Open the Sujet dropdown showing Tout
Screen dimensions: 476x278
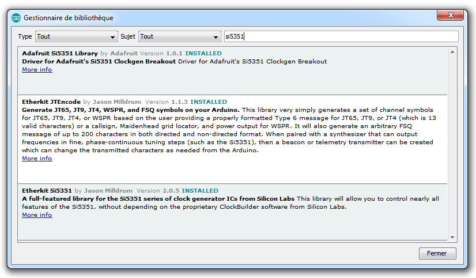[x=179, y=36]
